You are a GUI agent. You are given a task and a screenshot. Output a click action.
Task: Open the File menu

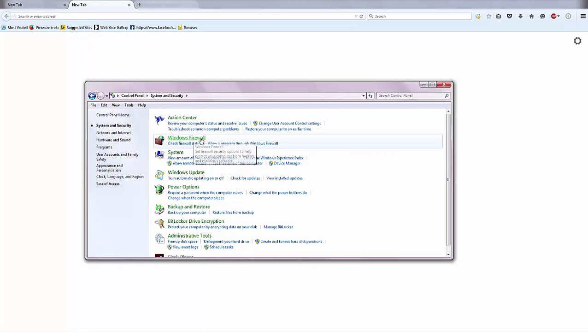point(93,105)
